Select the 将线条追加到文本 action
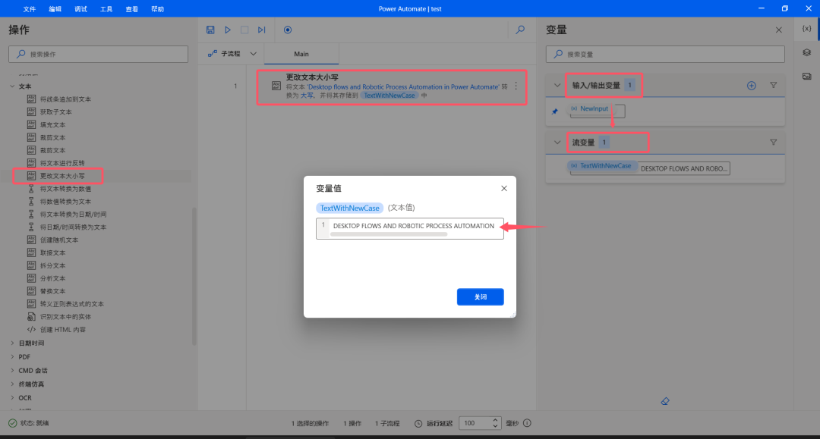The height and width of the screenshot is (439, 820). (x=65, y=99)
